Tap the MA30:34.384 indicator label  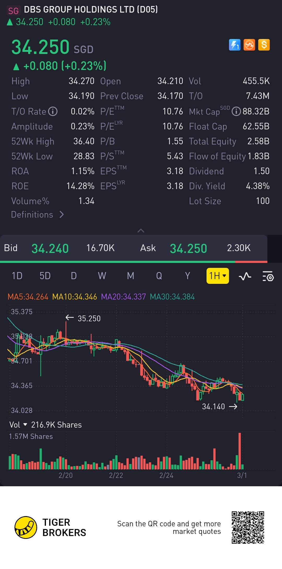point(172,297)
